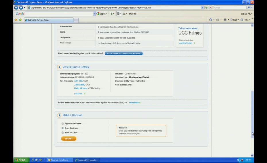Click the IE search box at top right
Image resolution: width=267 pixels, height=163 pixels.
230,8
